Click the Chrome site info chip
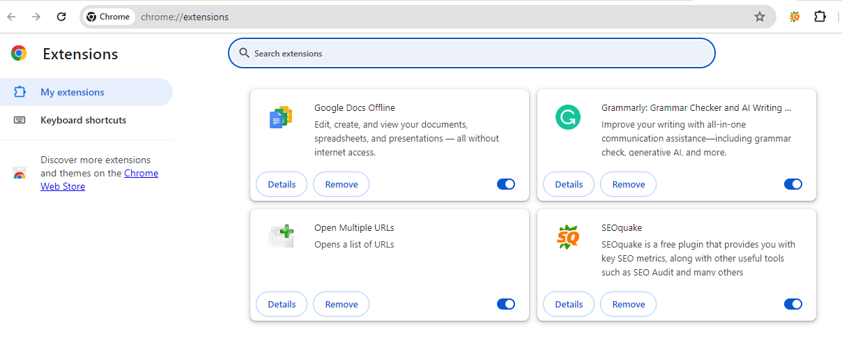The width and height of the screenshot is (842, 341). tap(109, 17)
